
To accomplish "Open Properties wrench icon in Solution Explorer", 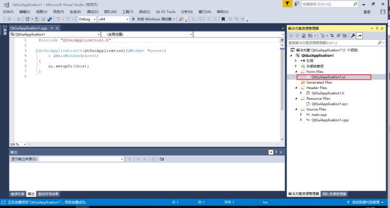I will tap(352, 35).
